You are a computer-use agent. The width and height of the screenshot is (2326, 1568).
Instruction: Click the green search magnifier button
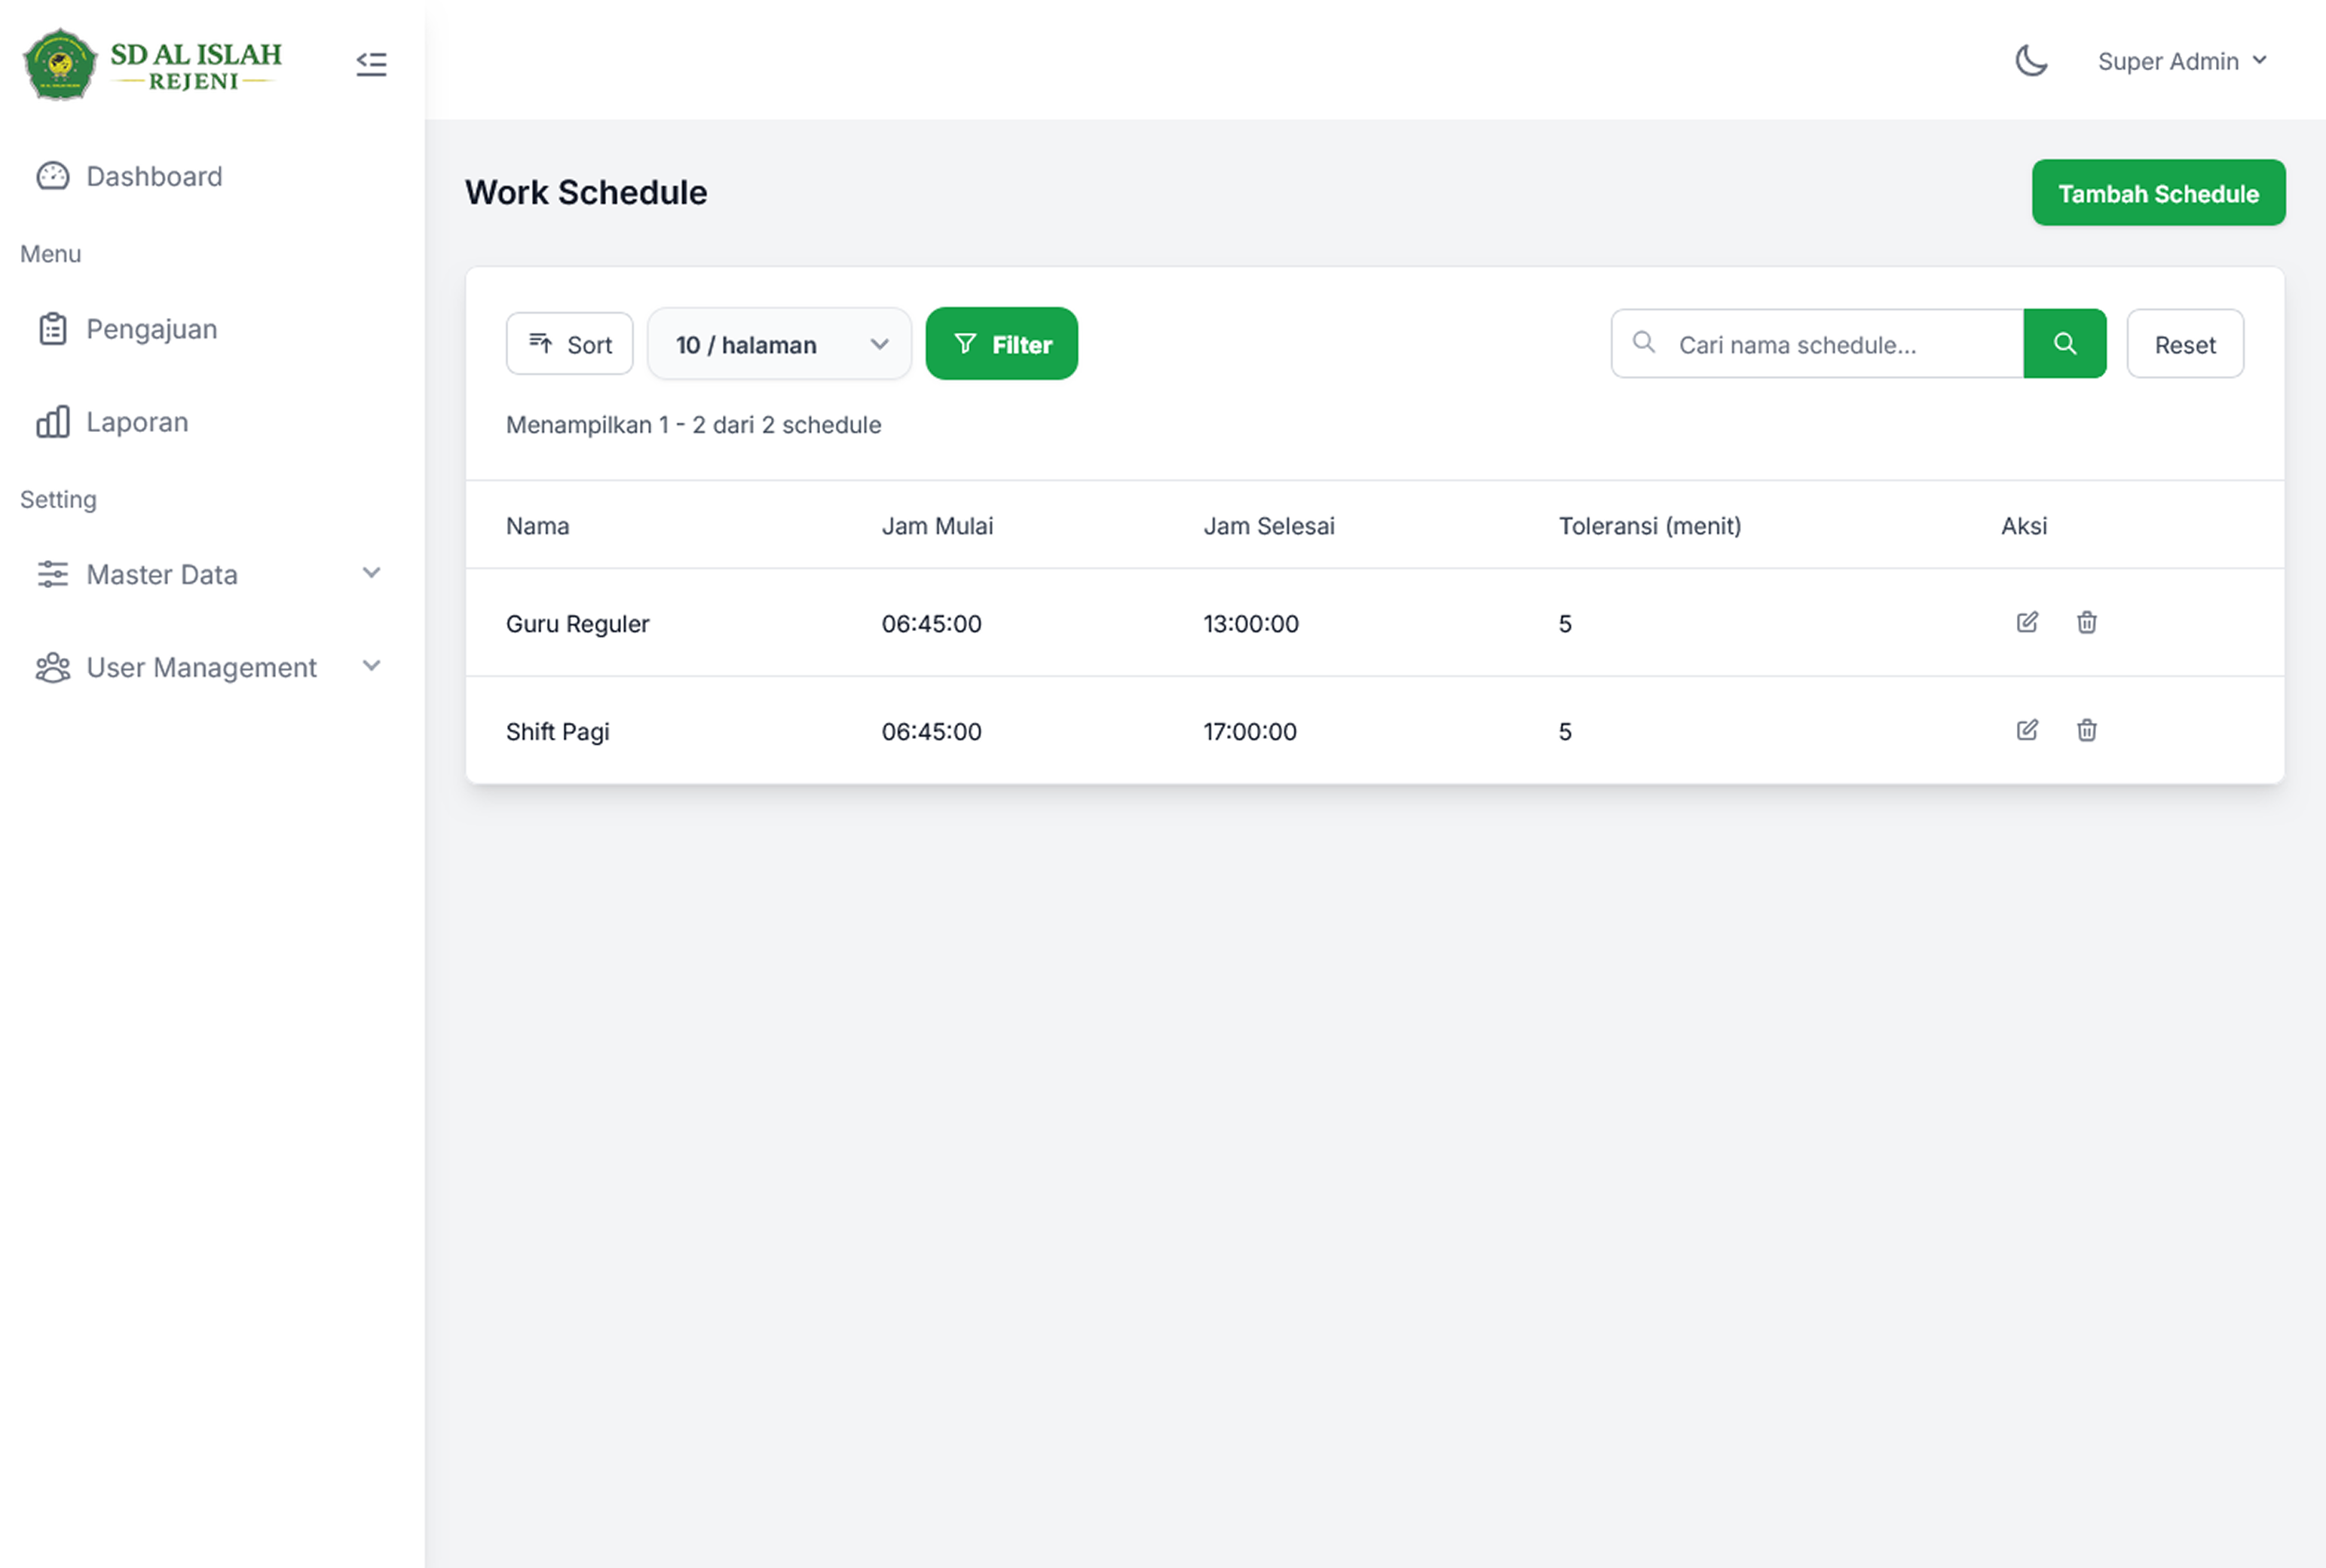2065,344
